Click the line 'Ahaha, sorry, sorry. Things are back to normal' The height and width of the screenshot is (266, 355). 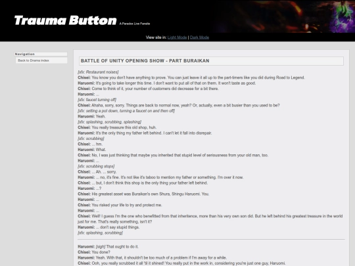[x=179, y=105]
